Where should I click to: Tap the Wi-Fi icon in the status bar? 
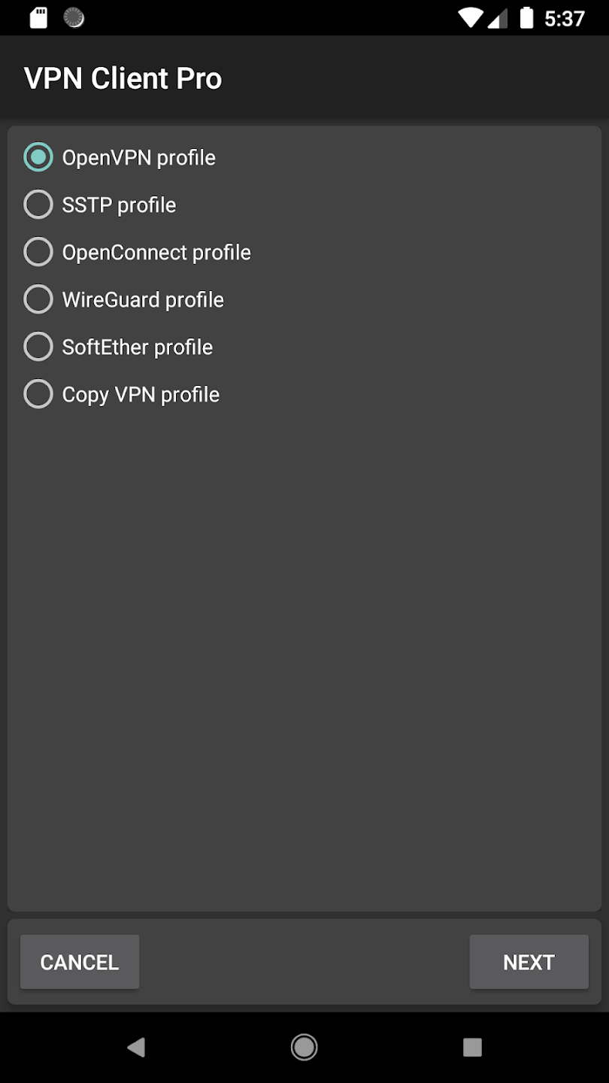[469, 17]
